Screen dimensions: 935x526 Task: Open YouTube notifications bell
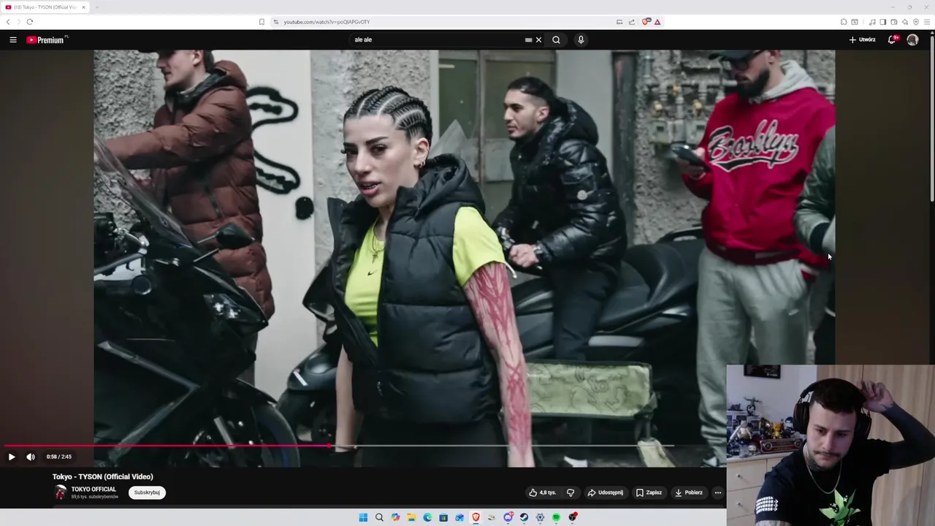(x=892, y=39)
